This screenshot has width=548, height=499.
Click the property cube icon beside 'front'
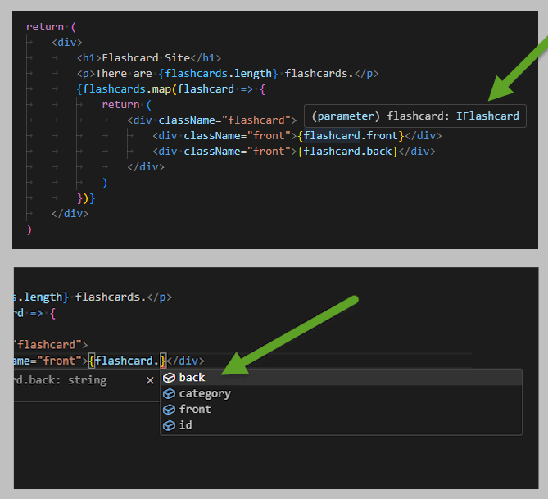pyautogui.click(x=170, y=410)
